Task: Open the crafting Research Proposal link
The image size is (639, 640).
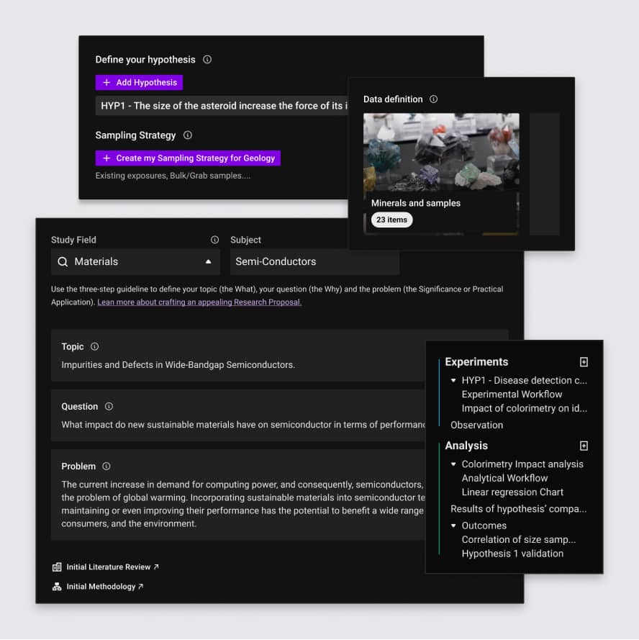Action: tap(199, 302)
